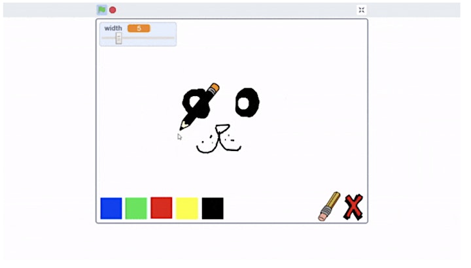Screen dimensions: 471x268
Task: Click the width variable label
Action: tap(113, 28)
